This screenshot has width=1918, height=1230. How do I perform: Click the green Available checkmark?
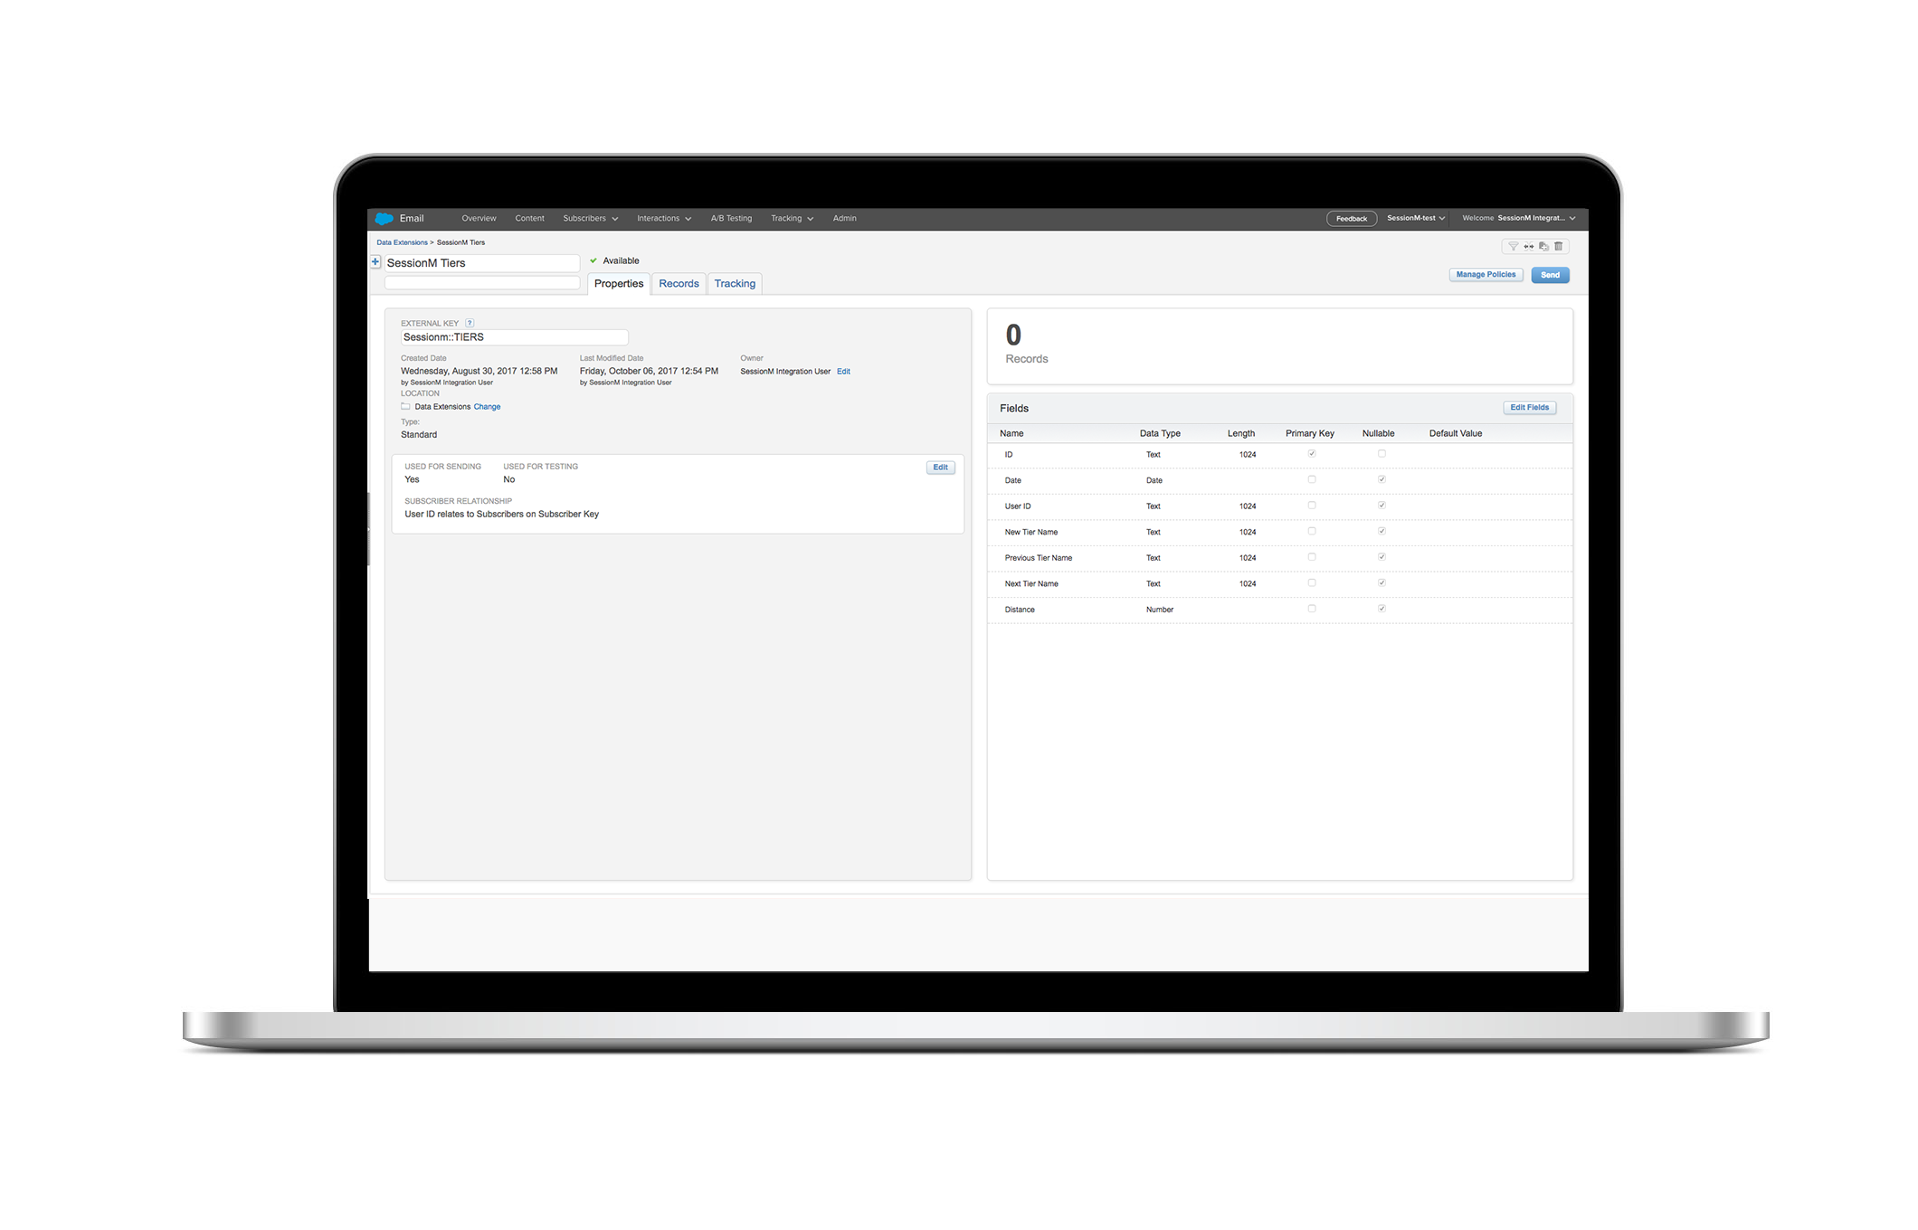point(593,260)
